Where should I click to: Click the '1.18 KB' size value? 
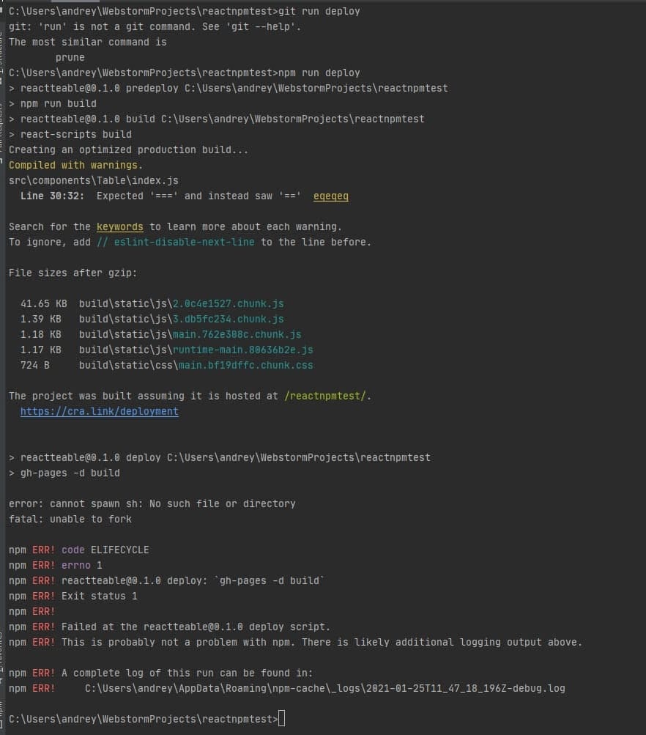41,335
